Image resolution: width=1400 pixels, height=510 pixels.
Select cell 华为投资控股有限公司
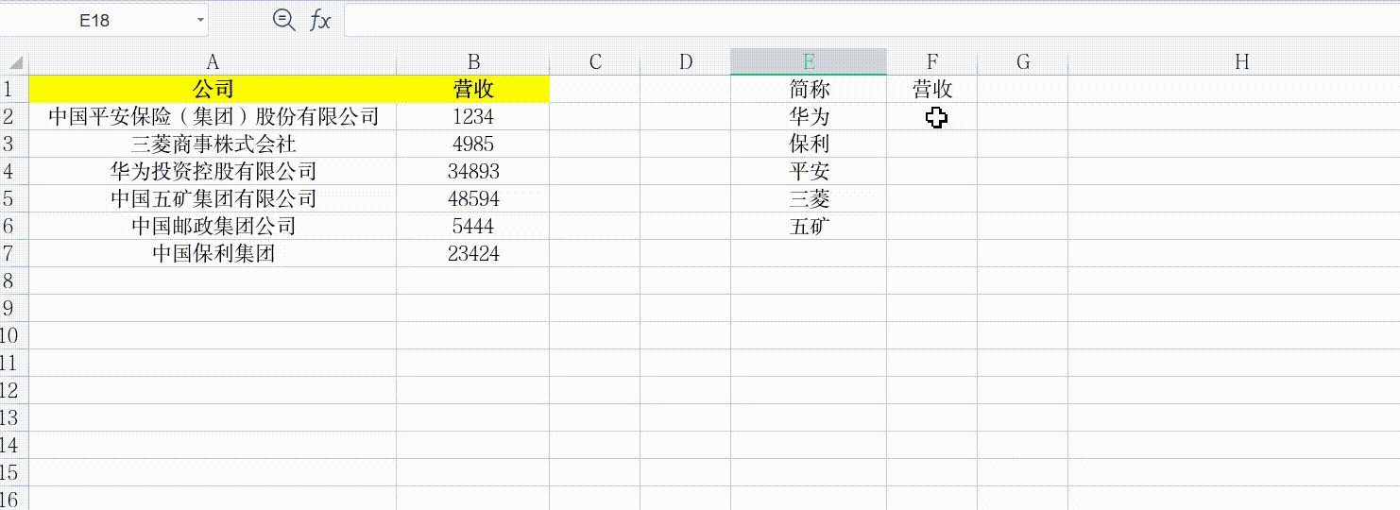(x=213, y=172)
